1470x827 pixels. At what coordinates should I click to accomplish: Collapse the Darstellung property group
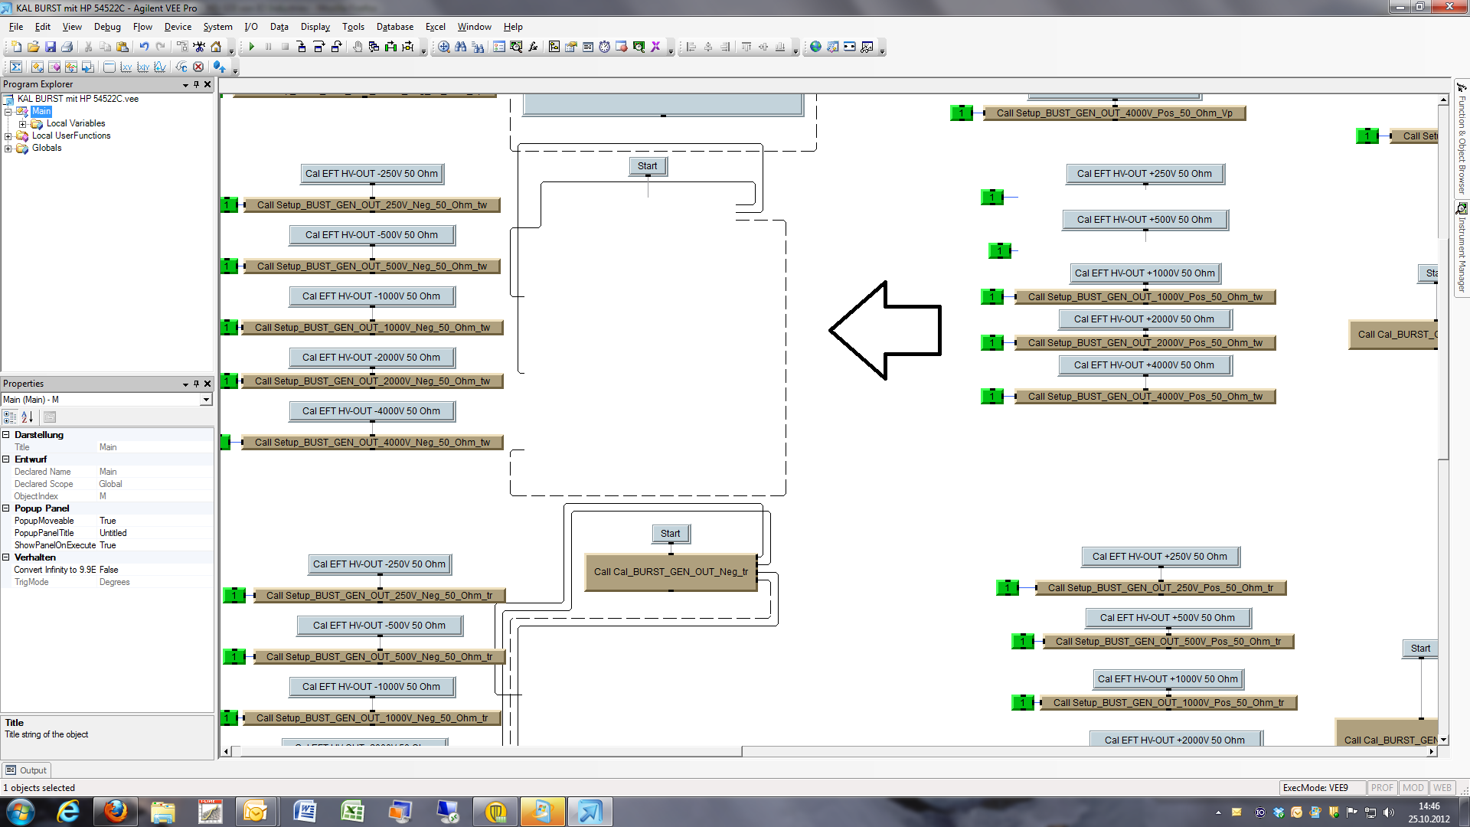(x=6, y=435)
